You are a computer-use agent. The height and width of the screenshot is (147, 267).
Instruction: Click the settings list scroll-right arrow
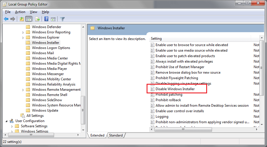[257, 129]
